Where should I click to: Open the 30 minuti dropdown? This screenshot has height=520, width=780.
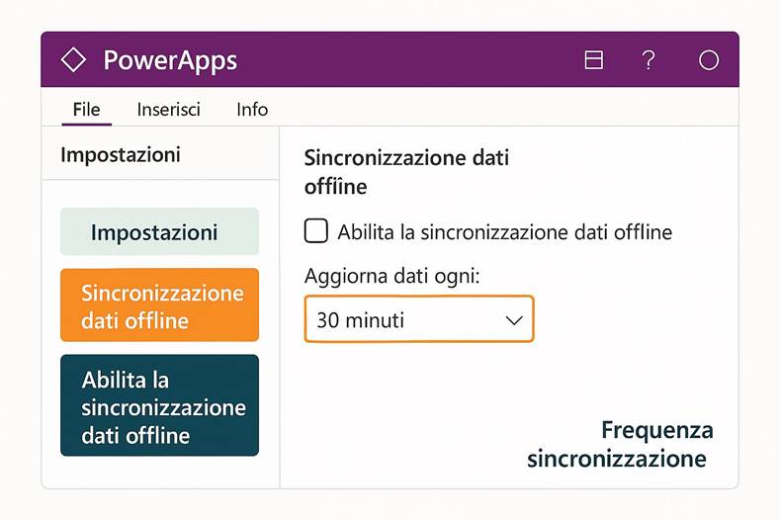coord(419,319)
